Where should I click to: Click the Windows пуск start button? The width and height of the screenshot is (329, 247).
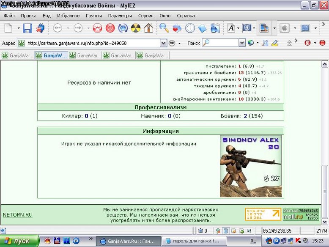point(19,241)
